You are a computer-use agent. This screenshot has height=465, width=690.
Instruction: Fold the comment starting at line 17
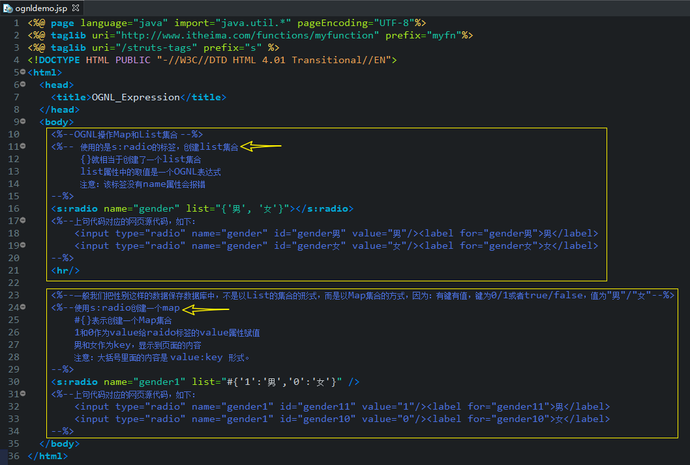(23, 220)
